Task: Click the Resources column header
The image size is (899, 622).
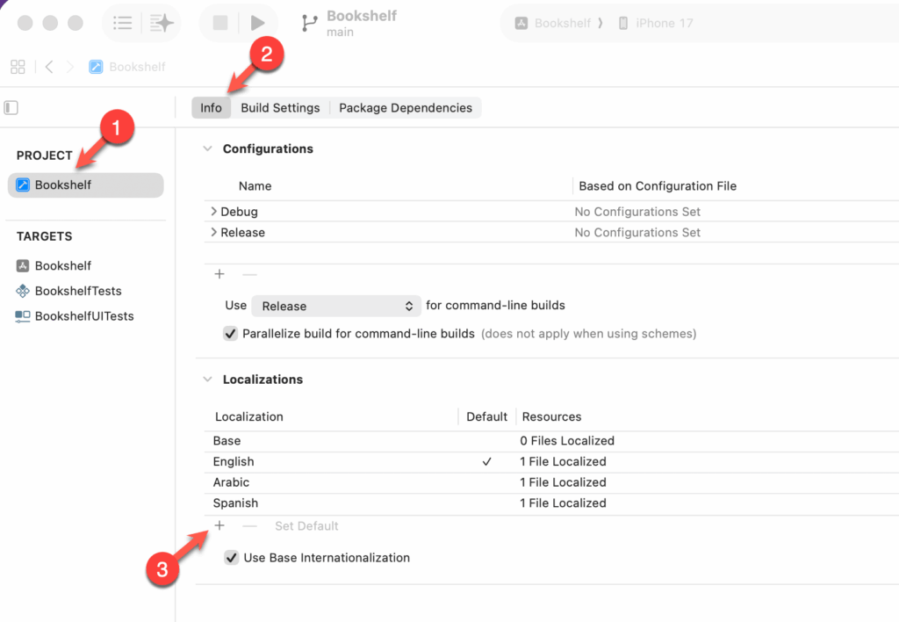Action: click(551, 416)
